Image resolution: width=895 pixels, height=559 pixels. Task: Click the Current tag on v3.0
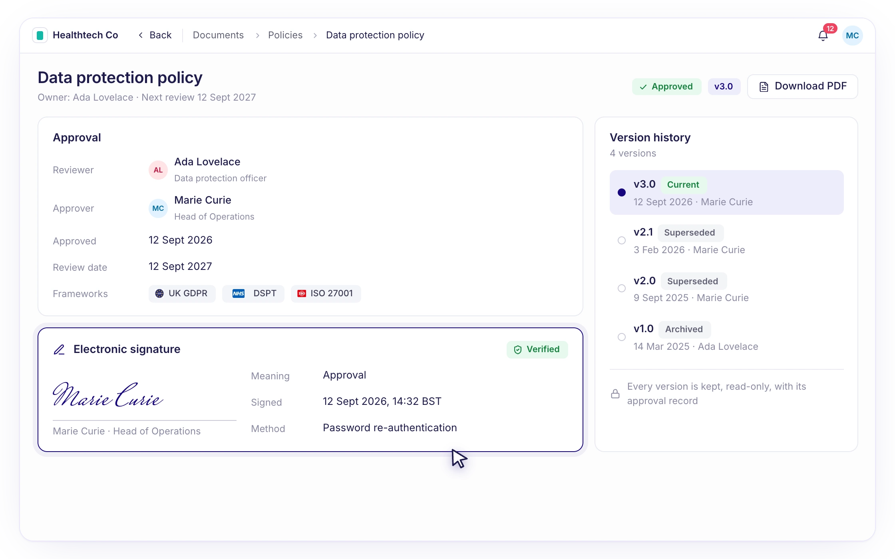point(683,185)
